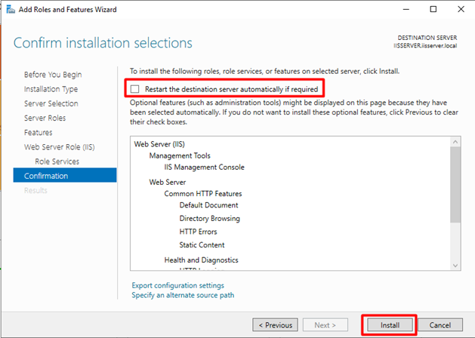
Task: Select the Features step in sidebar
Action: pos(39,133)
